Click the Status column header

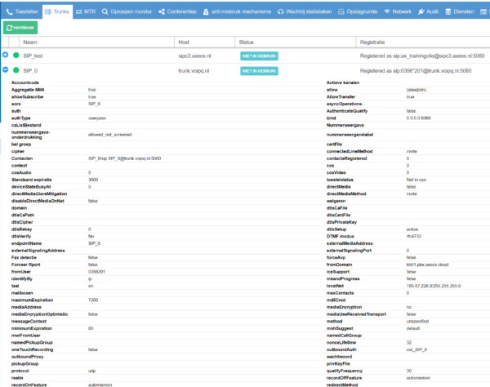click(x=248, y=41)
